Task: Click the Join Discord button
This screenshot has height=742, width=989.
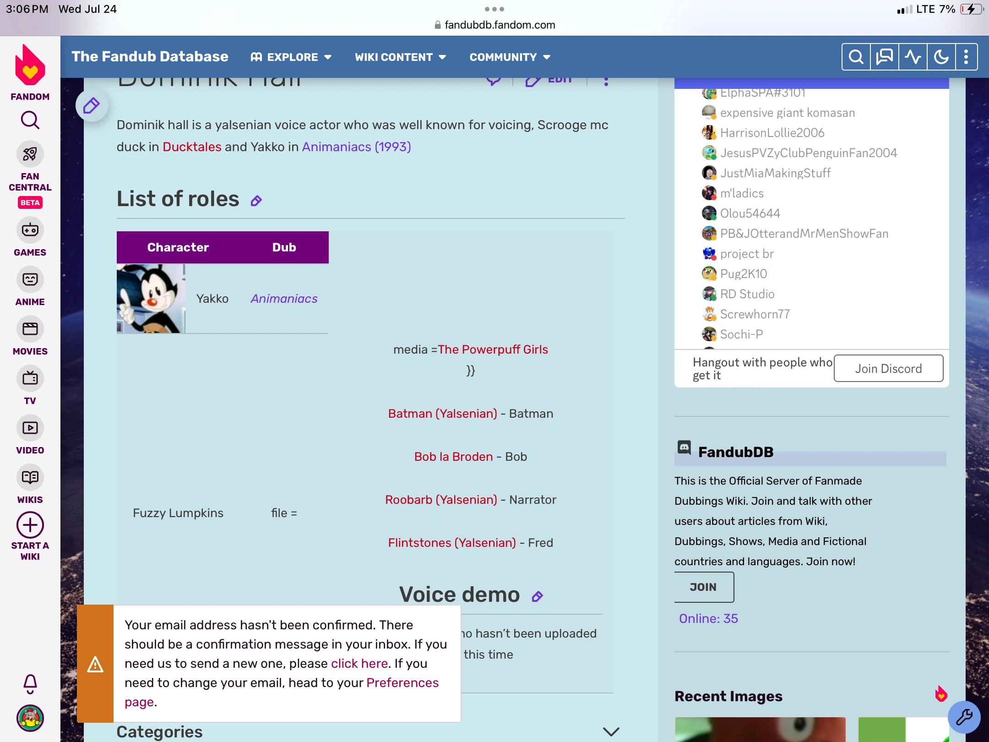Action: 888,369
